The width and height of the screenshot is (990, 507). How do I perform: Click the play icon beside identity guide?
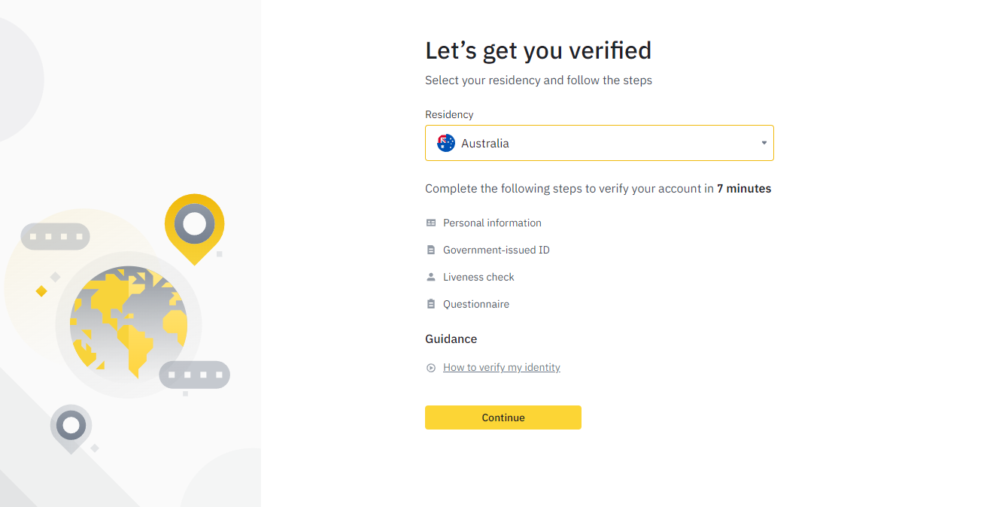431,368
